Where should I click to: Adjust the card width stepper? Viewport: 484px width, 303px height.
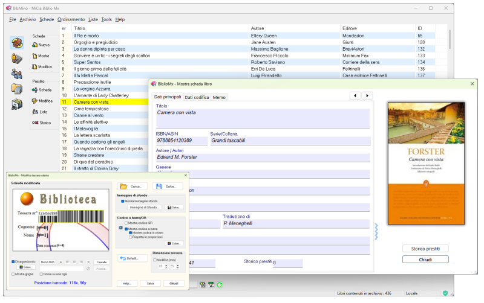166,266
